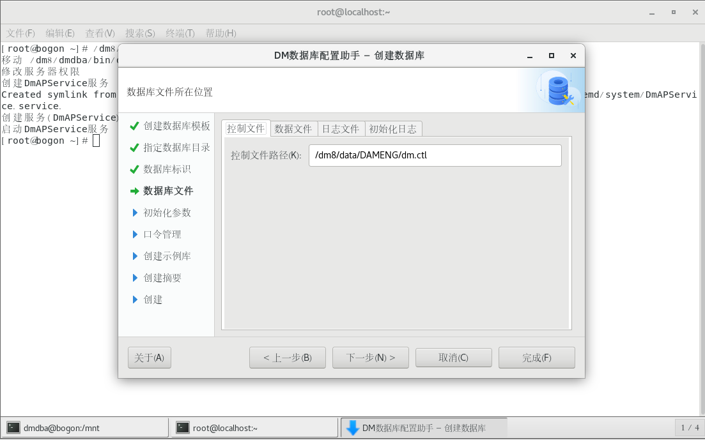
Task: Click green checkmark beside 指定数据库目录
Action: tap(134, 148)
